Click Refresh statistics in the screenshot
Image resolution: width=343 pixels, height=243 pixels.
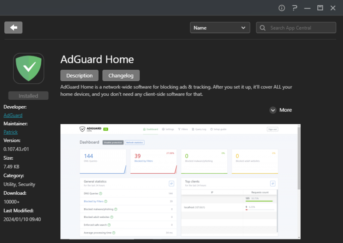click(135, 142)
